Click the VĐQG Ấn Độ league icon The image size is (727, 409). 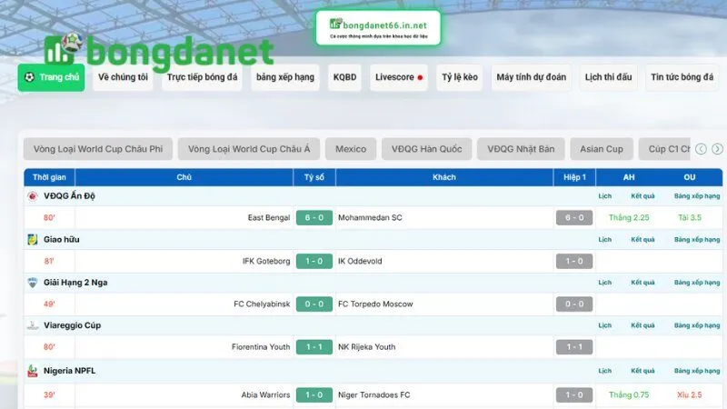click(x=33, y=195)
